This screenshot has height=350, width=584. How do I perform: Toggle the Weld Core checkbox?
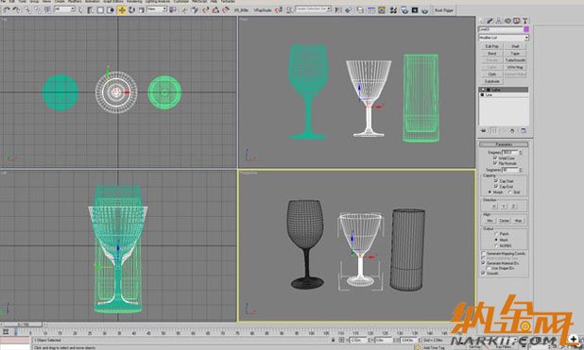coord(495,158)
